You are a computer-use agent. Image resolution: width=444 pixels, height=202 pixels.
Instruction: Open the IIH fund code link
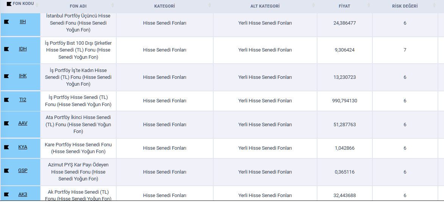[x=23, y=22]
